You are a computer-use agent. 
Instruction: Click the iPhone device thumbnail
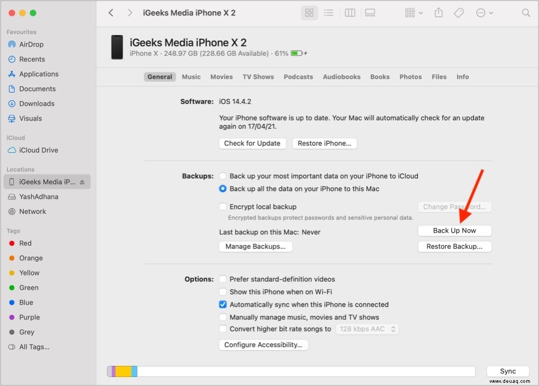pyautogui.click(x=117, y=47)
